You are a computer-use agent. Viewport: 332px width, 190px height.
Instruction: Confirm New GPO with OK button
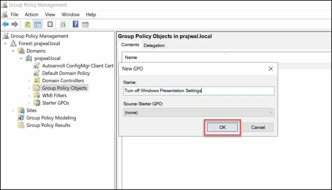(x=222, y=127)
